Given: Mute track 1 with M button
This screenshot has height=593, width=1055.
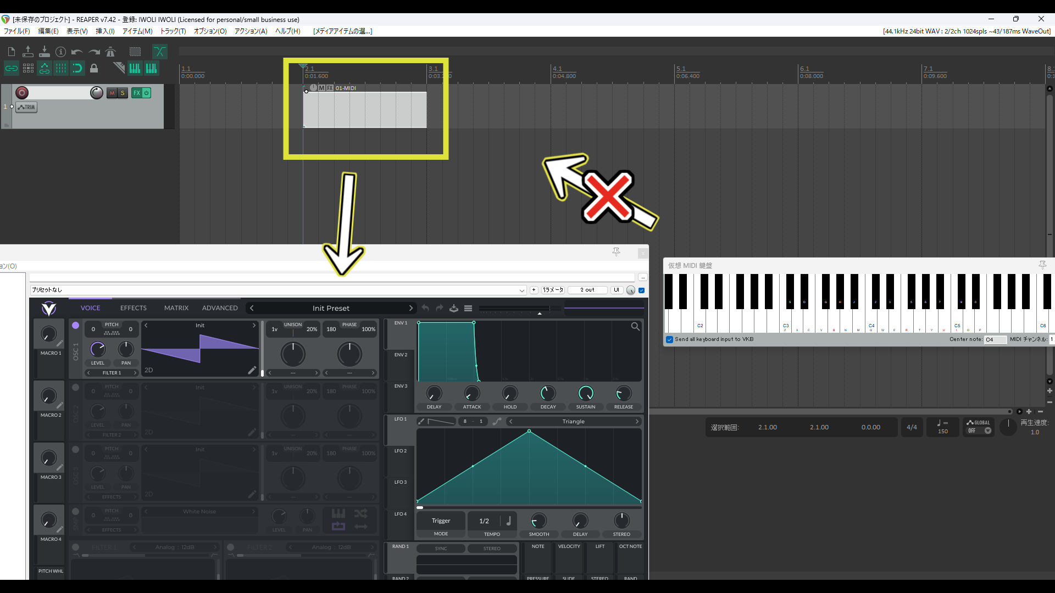Looking at the screenshot, I should coord(112,93).
